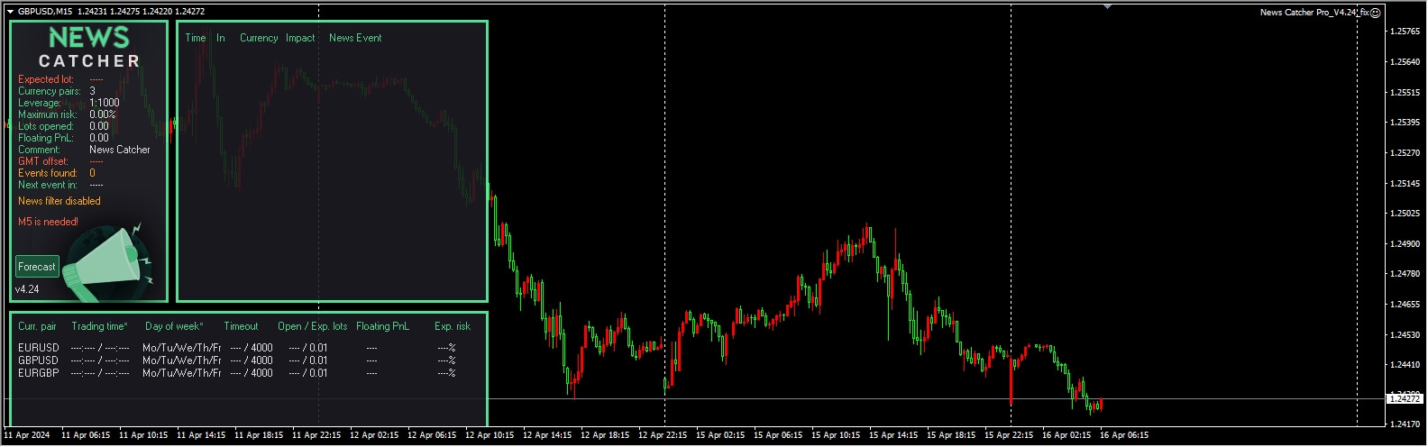Viewport: 1428px width, 447px height.
Task: Click the '11 Apr 2024' time axis label
Action: [x=27, y=435]
